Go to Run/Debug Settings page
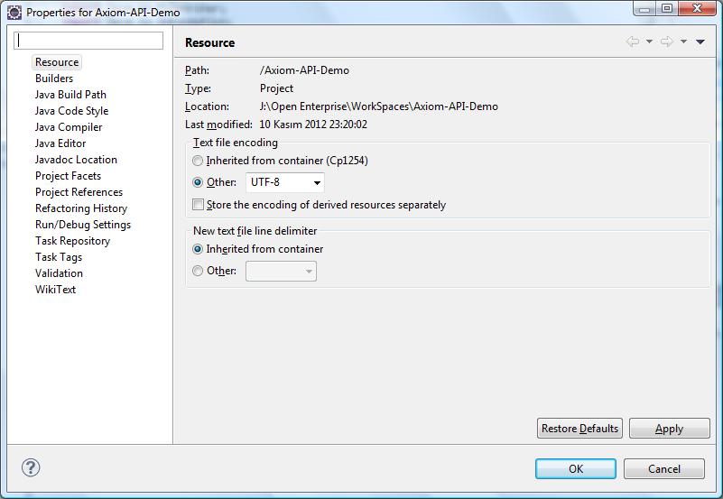Screen dimensions: 723x499 tap(83, 225)
